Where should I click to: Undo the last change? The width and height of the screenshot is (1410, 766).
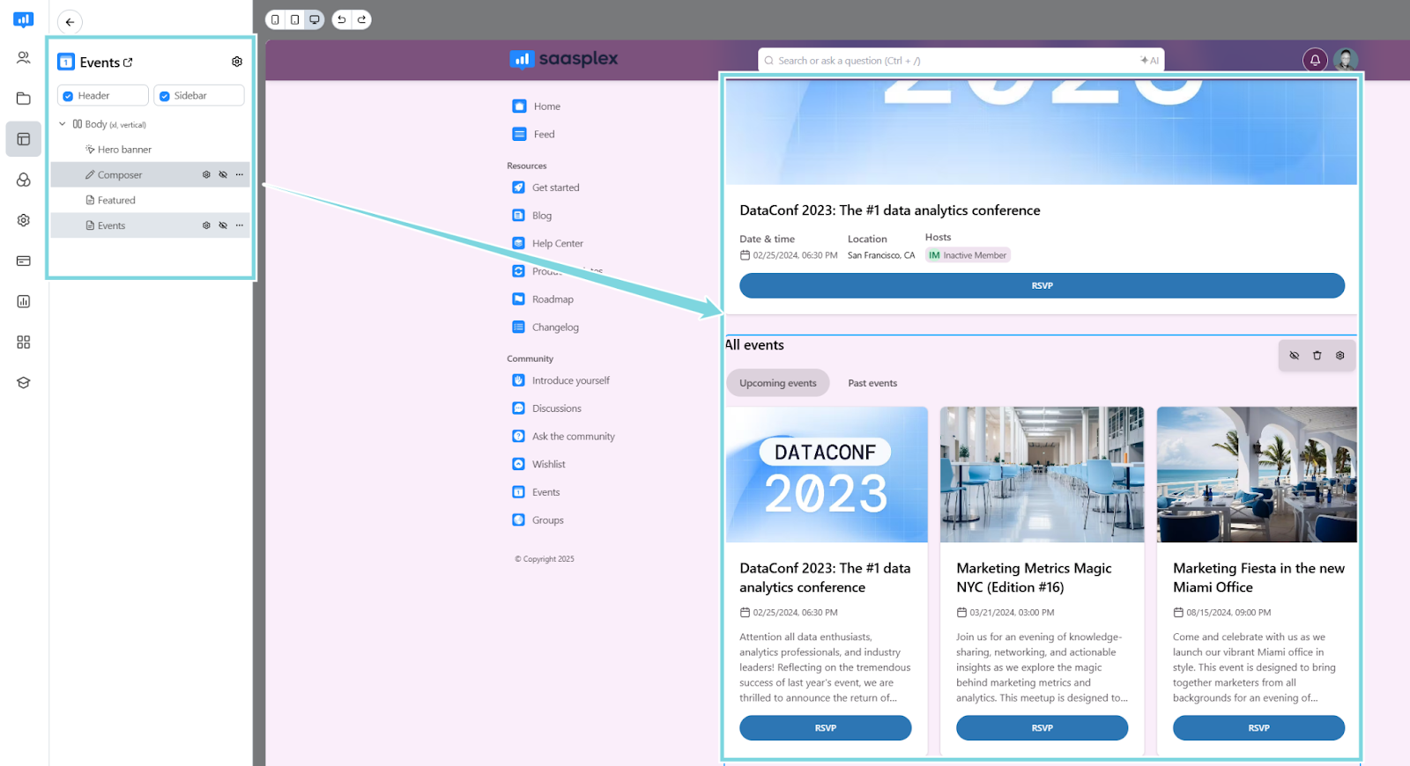342,19
